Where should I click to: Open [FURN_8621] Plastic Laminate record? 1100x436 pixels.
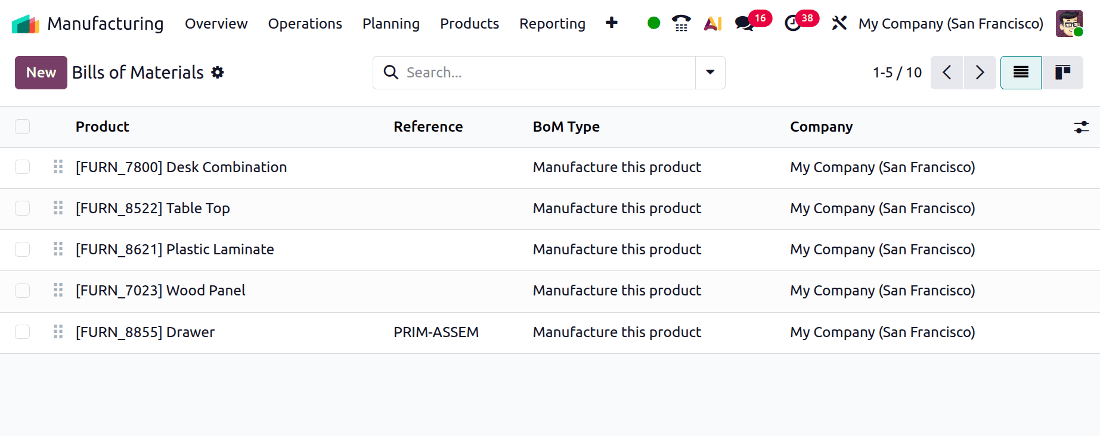point(175,250)
